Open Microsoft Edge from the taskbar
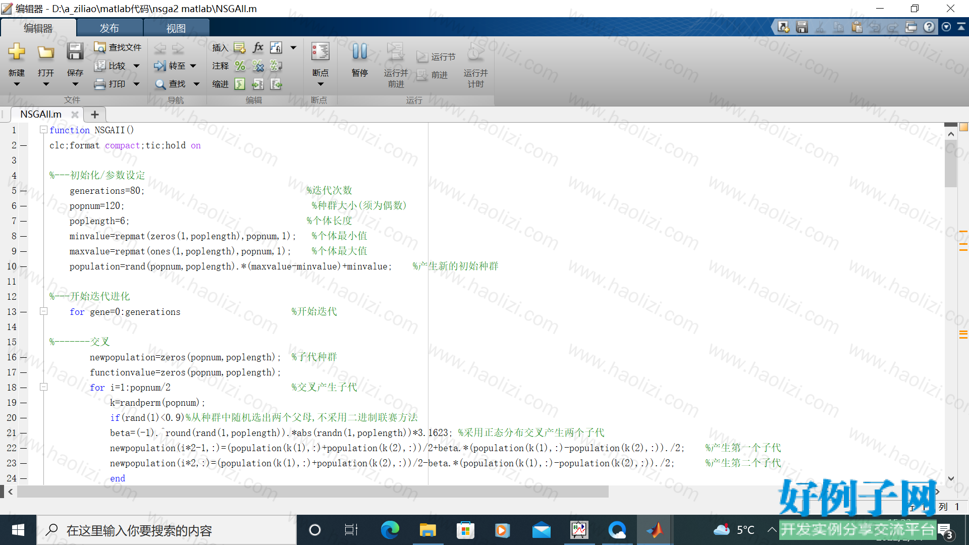 pos(390,530)
